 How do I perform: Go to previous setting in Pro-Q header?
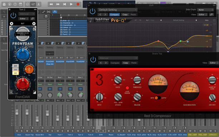point(100,15)
